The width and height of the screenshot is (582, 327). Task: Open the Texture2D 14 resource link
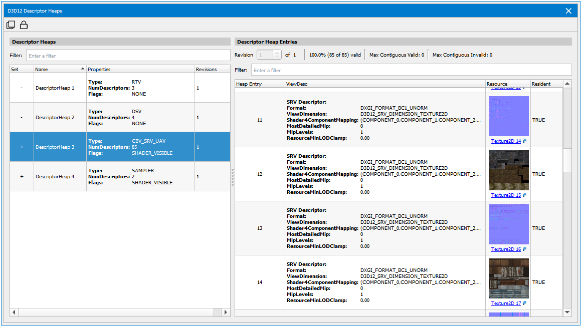(x=506, y=141)
